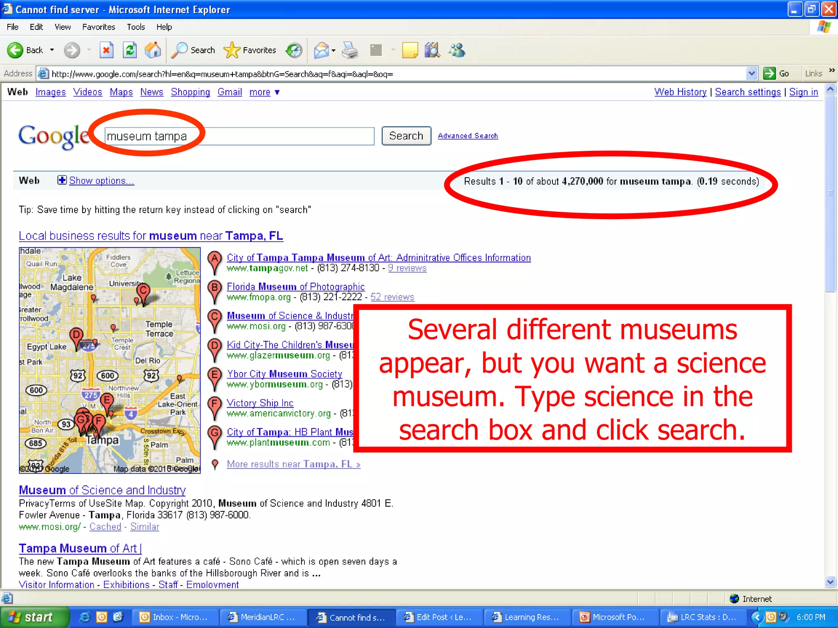This screenshot has height=628, width=838.
Task: Expand the Links toolbar chevron
Action: point(831,71)
